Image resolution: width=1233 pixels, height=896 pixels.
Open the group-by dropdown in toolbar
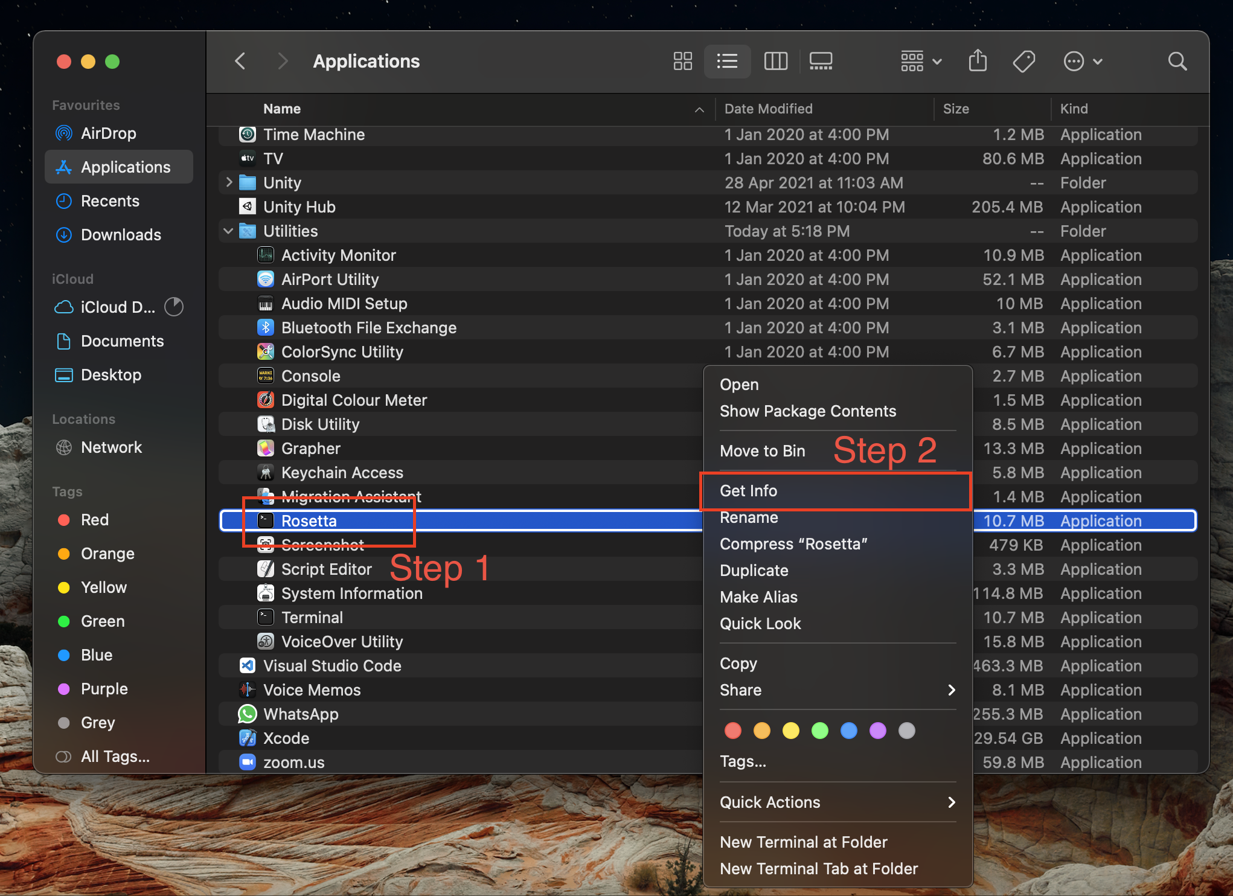(x=920, y=62)
